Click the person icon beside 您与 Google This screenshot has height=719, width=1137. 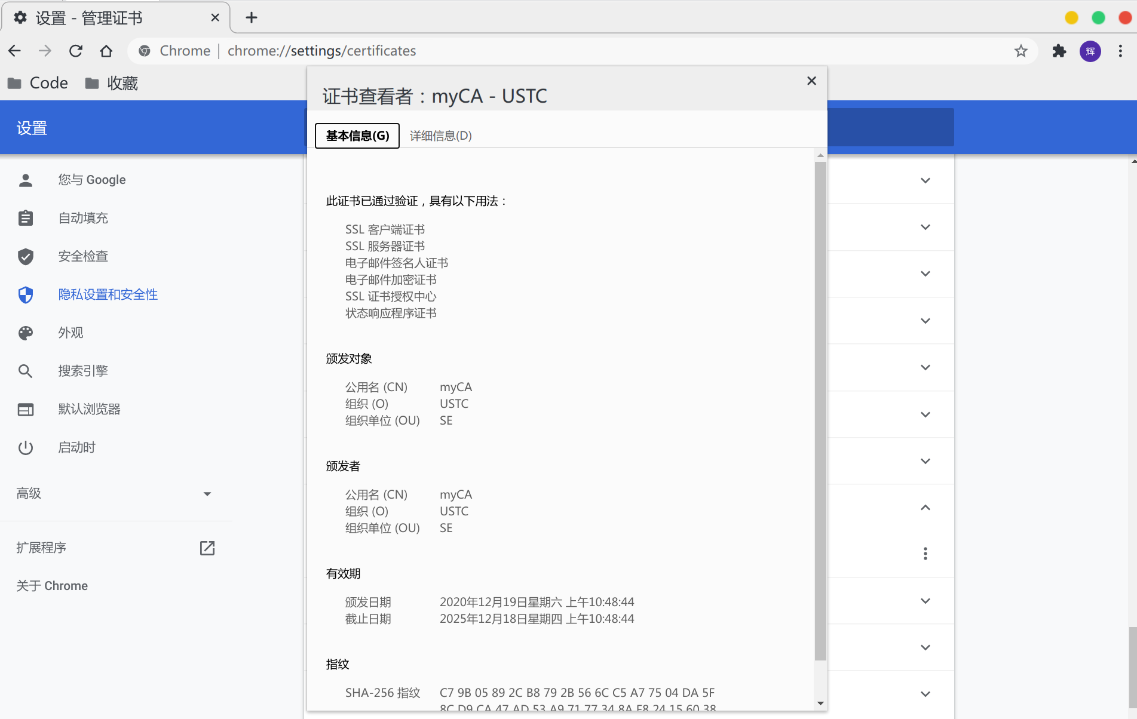click(26, 180)
